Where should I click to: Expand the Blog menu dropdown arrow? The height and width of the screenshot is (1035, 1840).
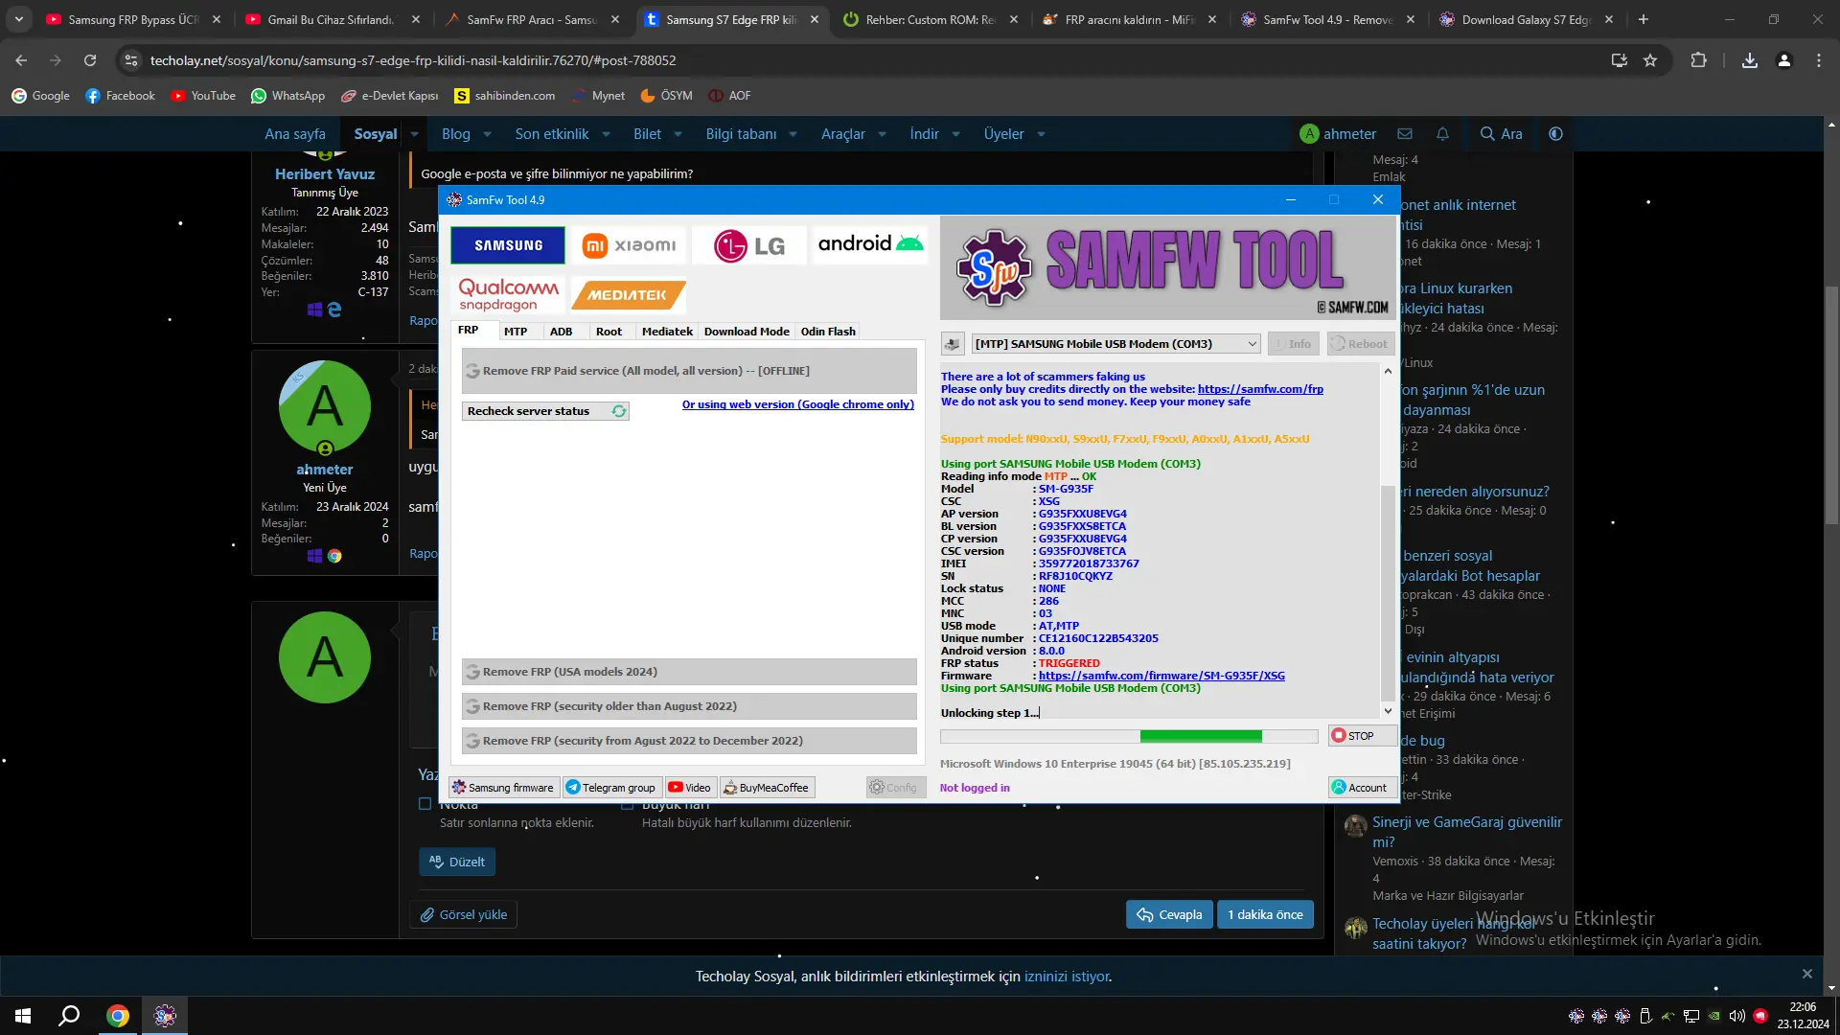(x=487, y=134)
